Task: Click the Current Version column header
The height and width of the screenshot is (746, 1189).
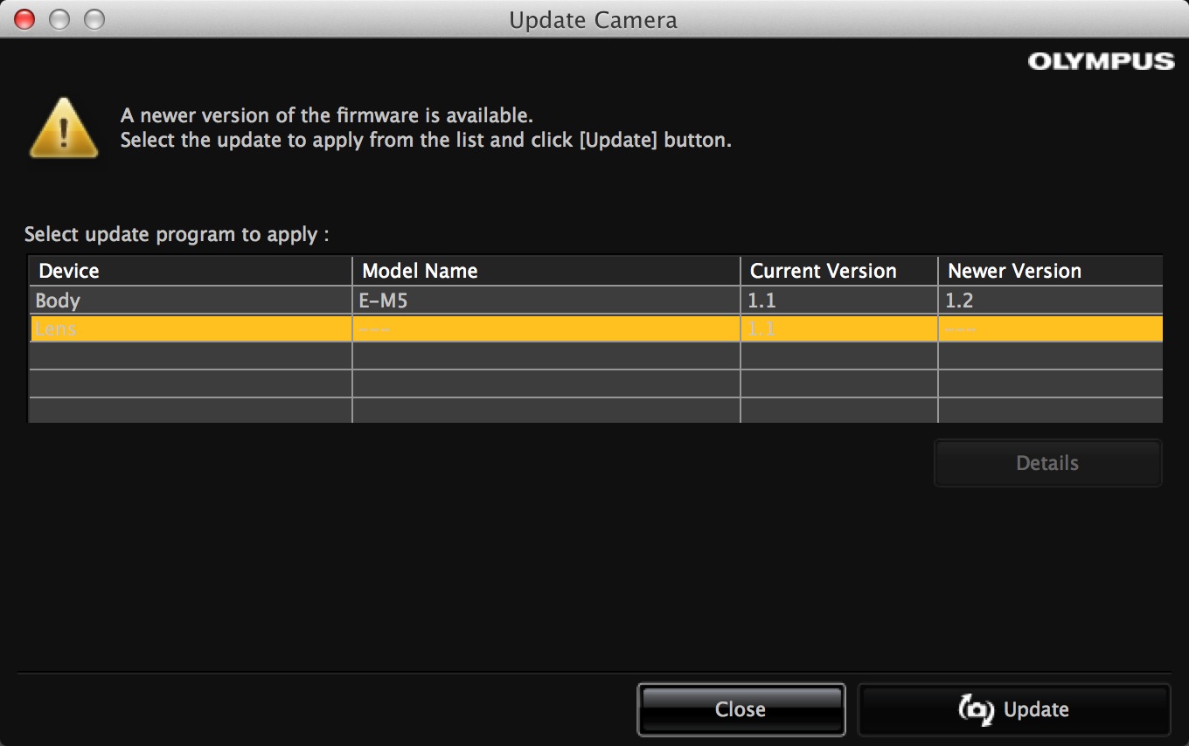Action: [823, 271]
